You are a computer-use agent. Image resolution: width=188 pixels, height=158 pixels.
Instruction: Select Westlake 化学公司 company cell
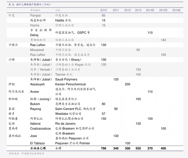point(68,114)
